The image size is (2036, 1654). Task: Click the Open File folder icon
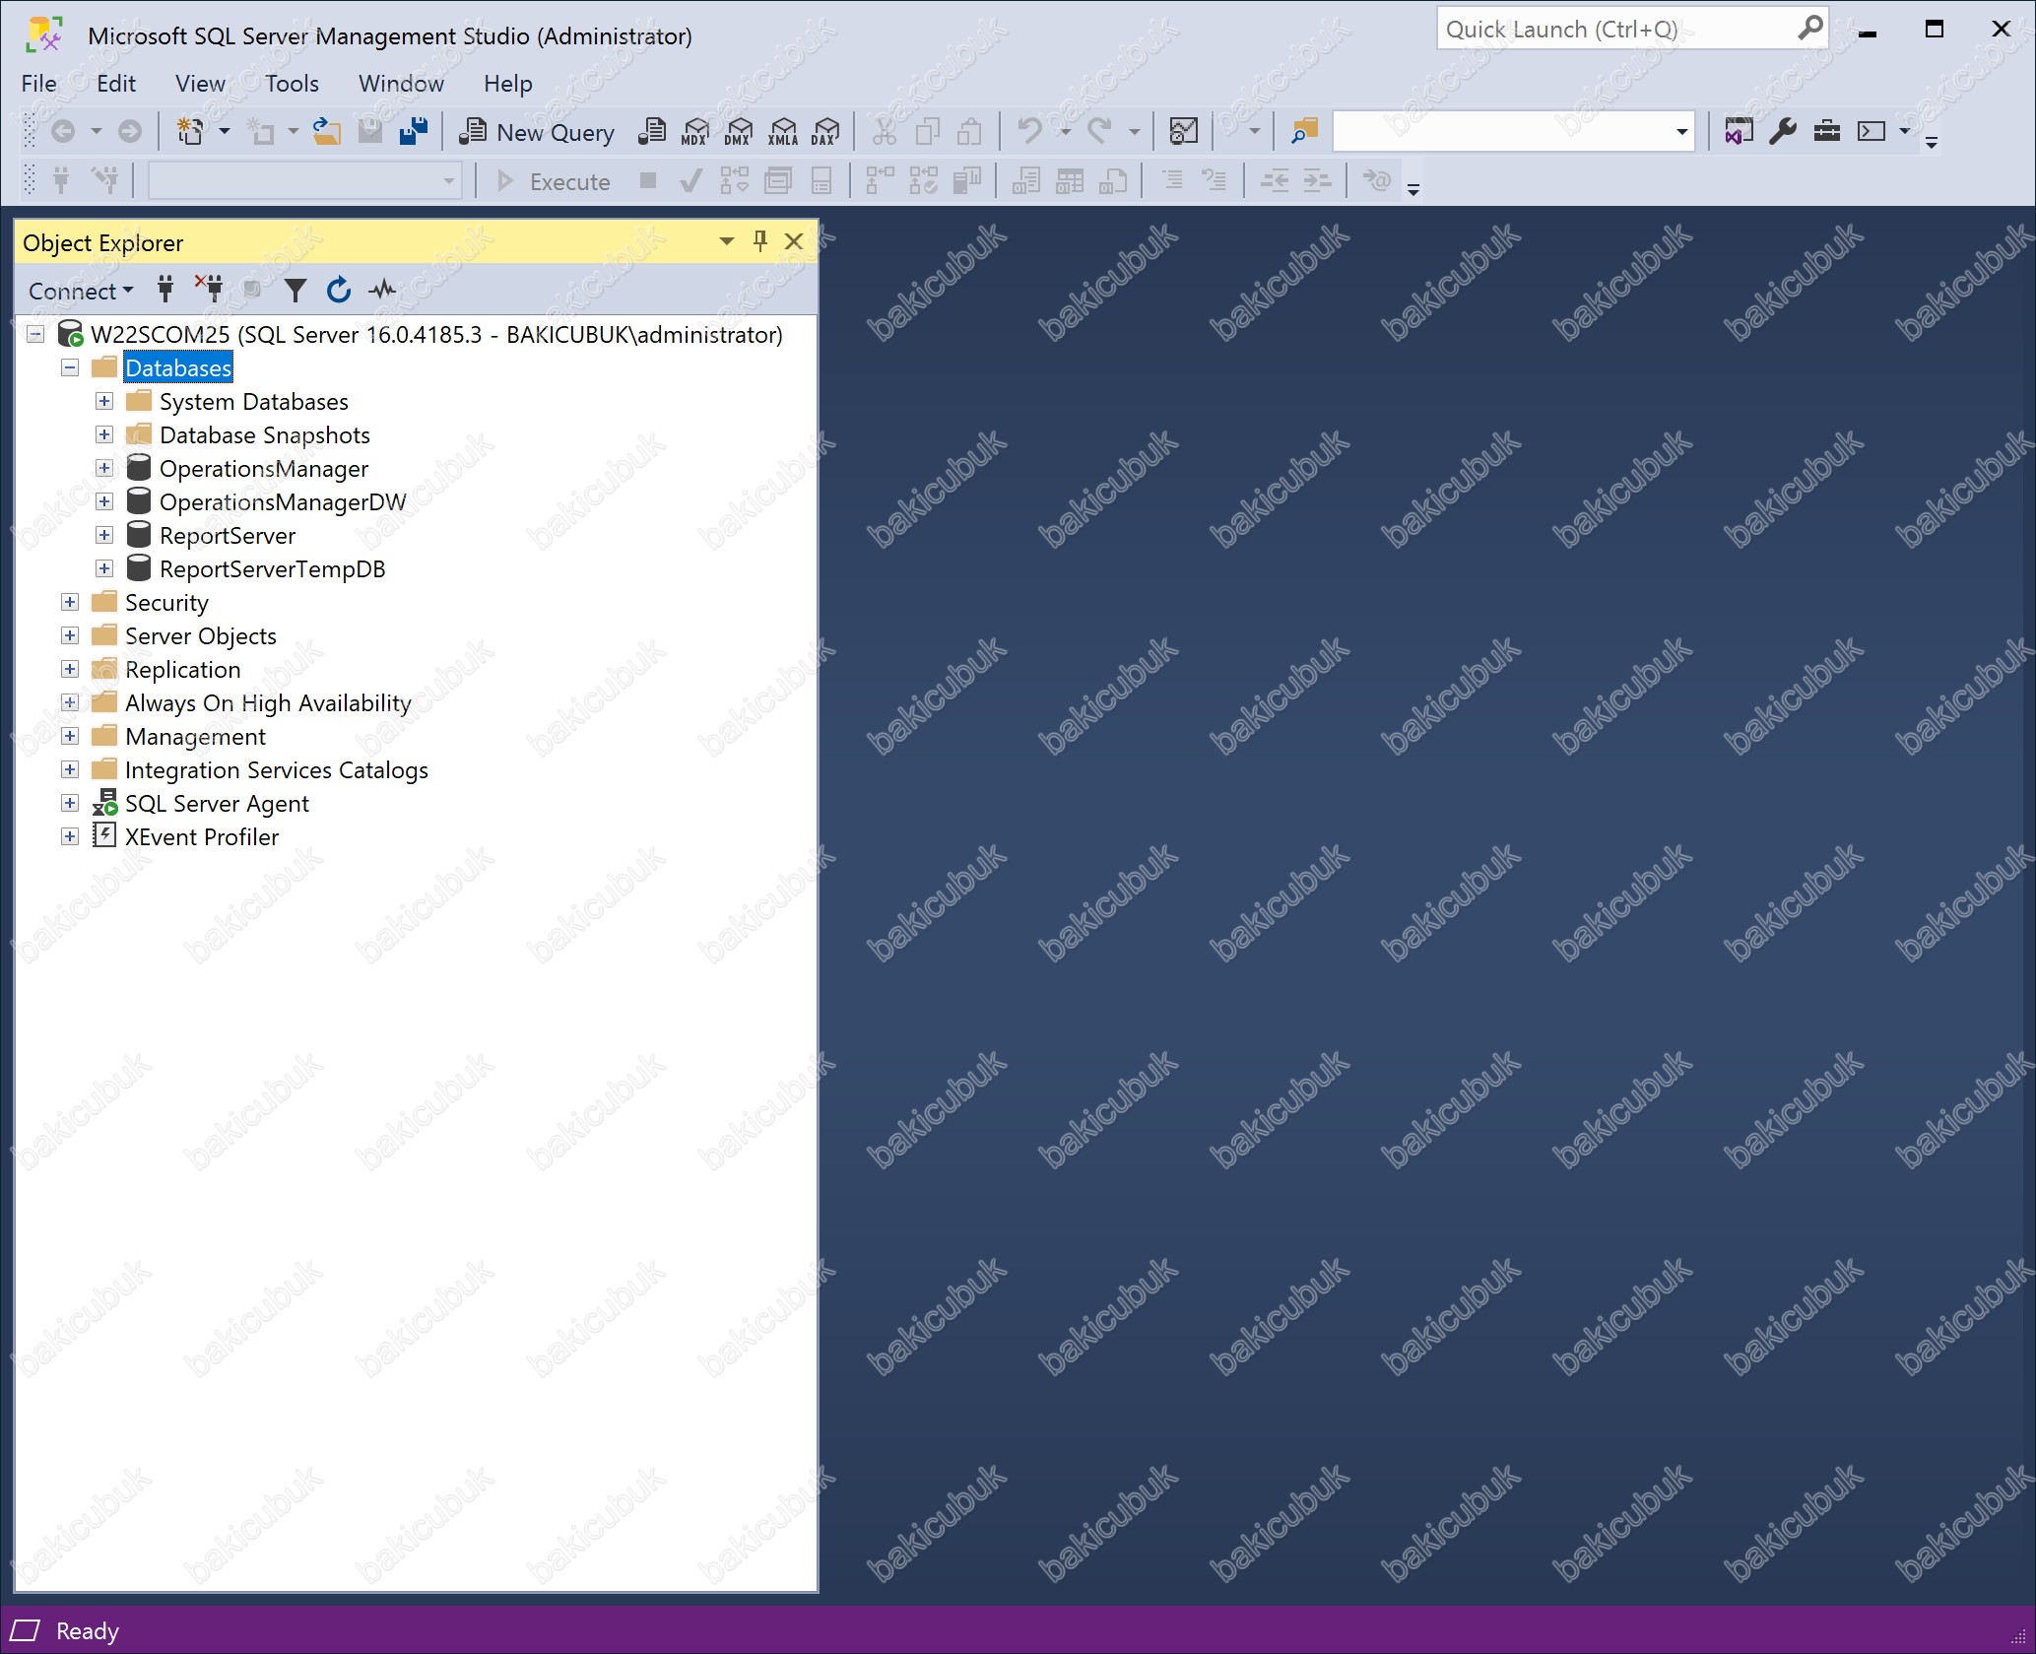click(327, 131)
